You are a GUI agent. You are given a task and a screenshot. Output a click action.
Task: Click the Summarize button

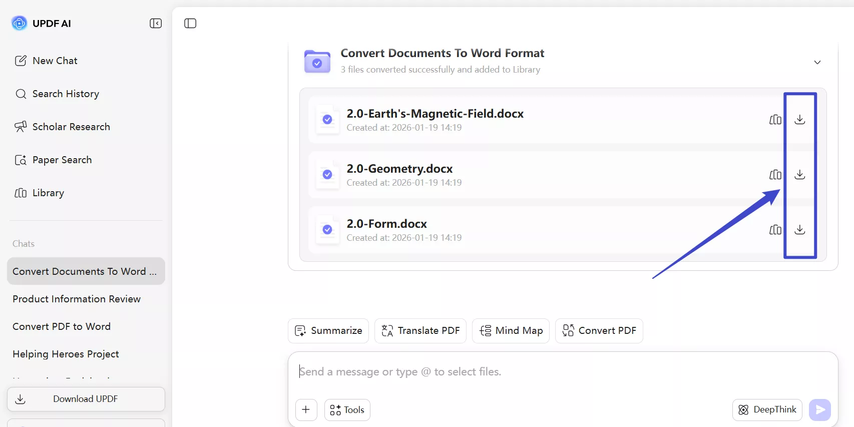click(328, 331)
